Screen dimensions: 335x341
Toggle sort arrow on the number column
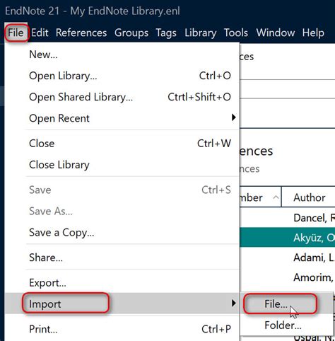[276, 197]
